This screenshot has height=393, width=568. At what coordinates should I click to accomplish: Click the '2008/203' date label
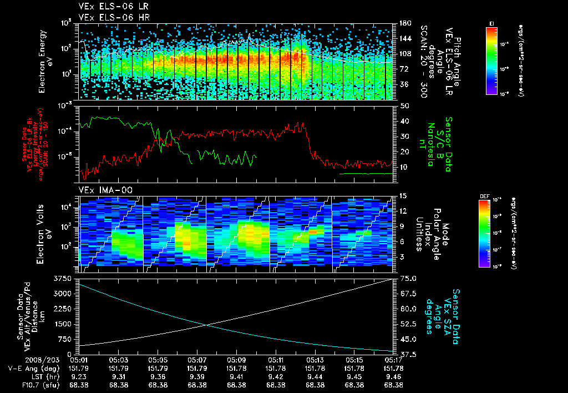(x=42, y=360)
